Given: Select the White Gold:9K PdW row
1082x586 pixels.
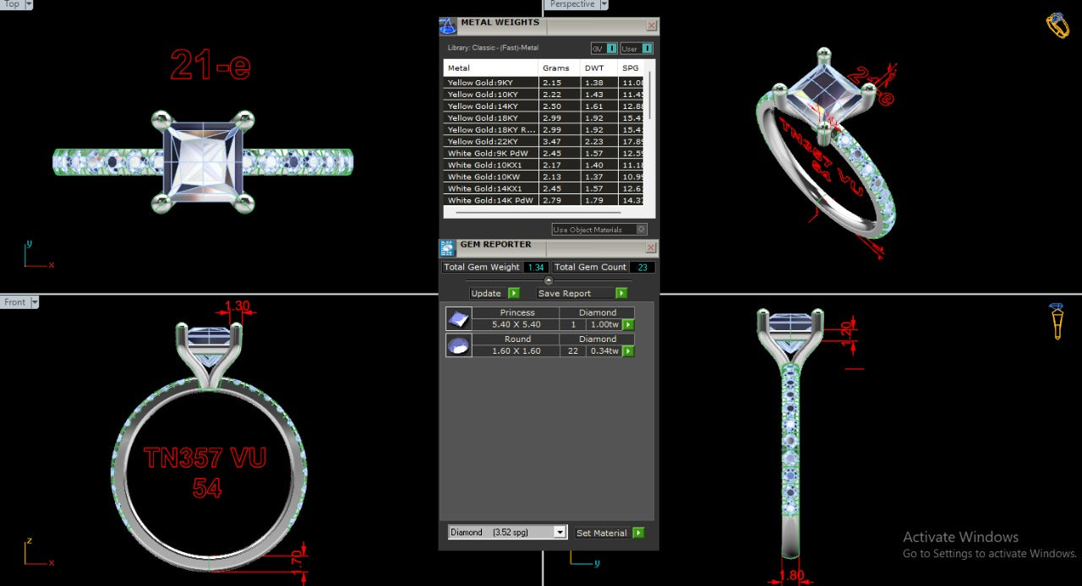Looking at the screenshot, I should [x=544, y=154].
